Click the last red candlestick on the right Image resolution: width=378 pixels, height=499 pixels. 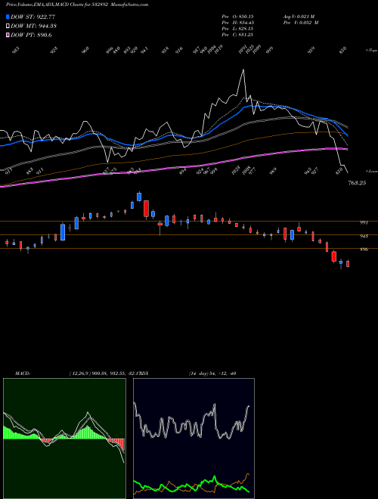(348, 264)
